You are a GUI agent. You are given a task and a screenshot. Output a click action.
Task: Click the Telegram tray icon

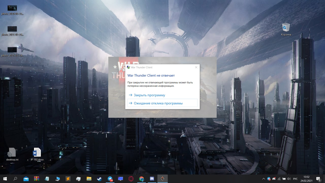(x=269, y=179)
